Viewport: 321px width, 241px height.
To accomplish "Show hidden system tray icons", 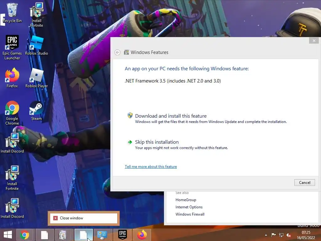I will [x=266, y=235].
